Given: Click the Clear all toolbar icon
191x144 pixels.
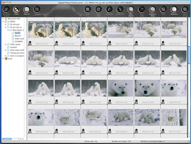Looking at the screenshot, I should click(x=37, y=10).
